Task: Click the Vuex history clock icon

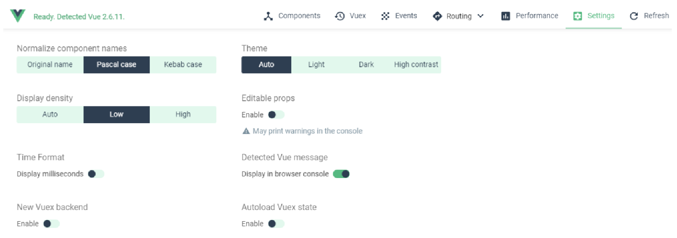Action: (340, 16)
